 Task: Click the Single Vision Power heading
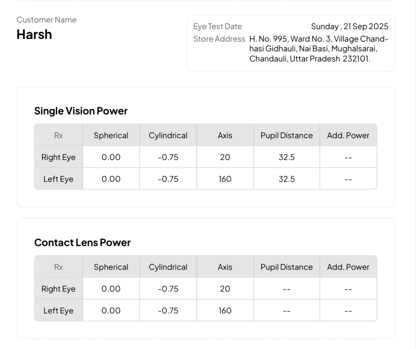[x=81, y=111]
